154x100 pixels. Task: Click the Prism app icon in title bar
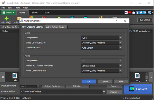[3, 3]
